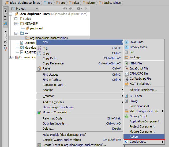Image resolution: width=169 pixels, height=147 pixels.
Task: Choose Optimize Imports menu entry
Action: (80, 123)
